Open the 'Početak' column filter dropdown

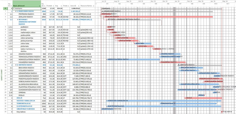point(53,6)
